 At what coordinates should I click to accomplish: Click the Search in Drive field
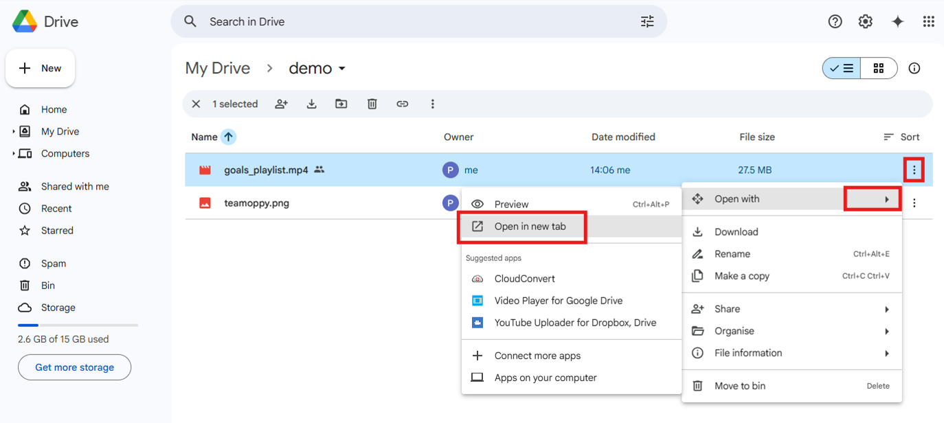(412, 22)
